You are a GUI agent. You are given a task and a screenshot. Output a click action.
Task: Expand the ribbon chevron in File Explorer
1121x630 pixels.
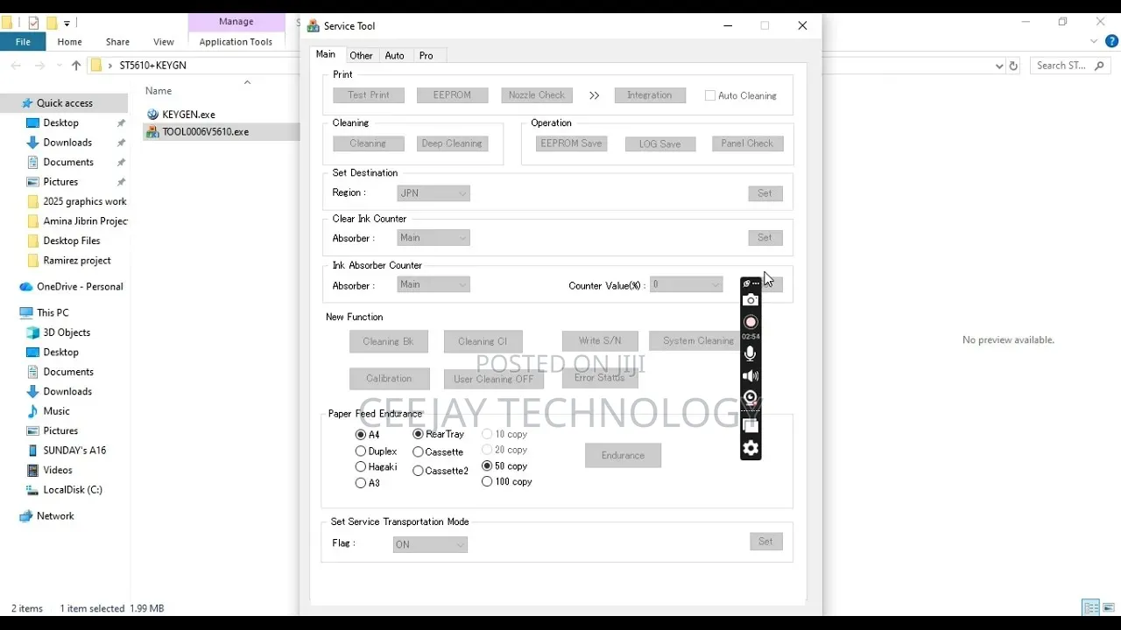click(x=1094, y=41)
